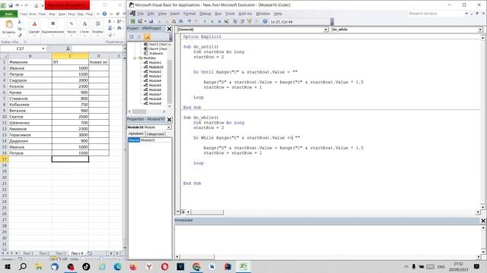Open the do_while procedure dropdown

click(480, 30)
